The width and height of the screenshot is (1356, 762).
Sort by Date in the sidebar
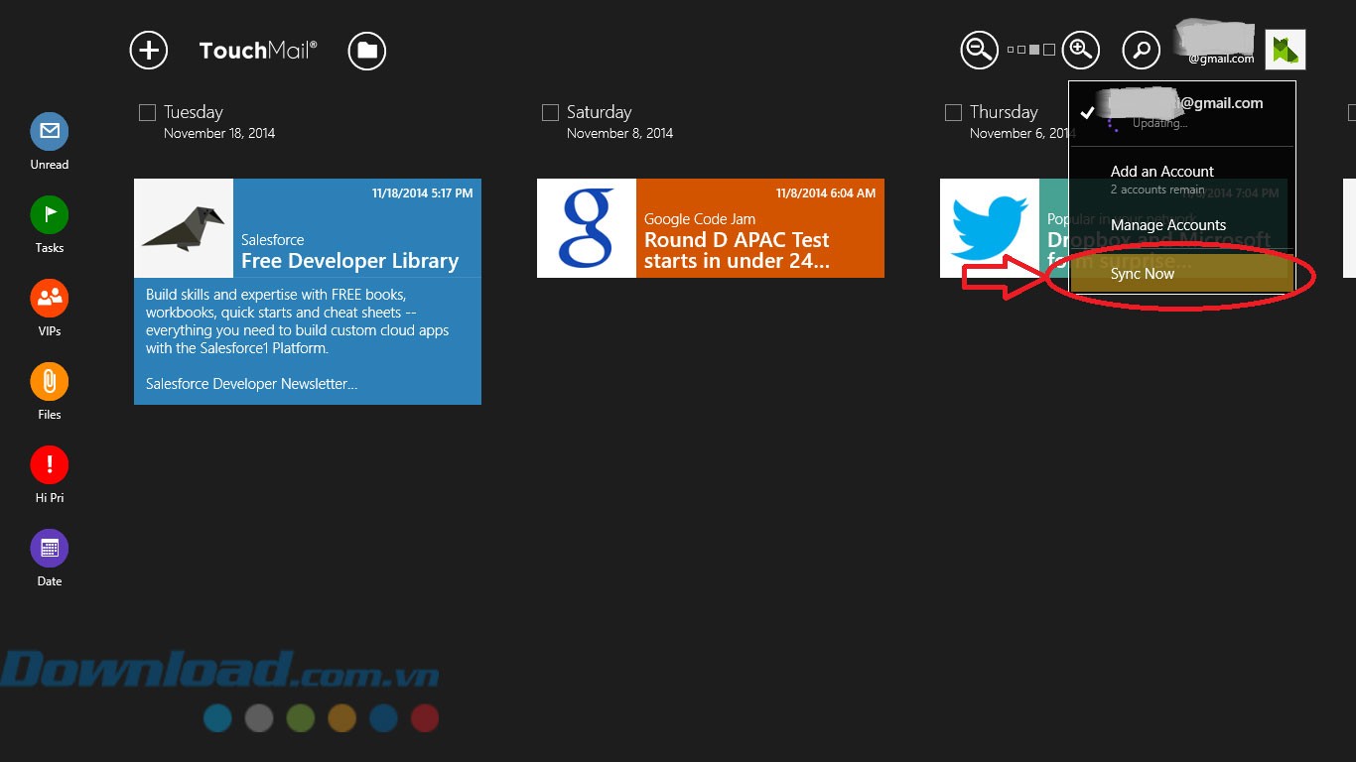click(49, 548)
